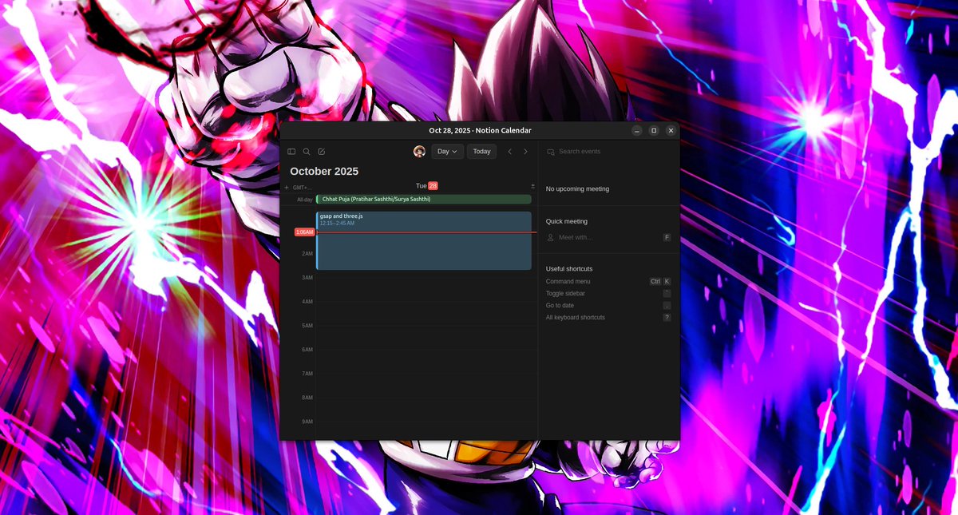Select the GMT timezone label
958x515 pixels.
(x=303, y=188)
